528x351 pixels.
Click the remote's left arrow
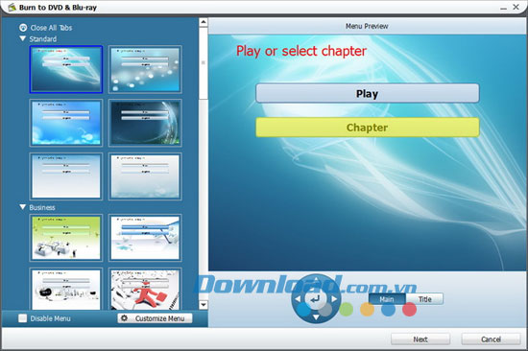click(298, 298)
